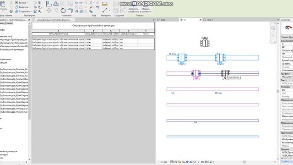
Task: Open the Соединить dropdown arrow
Action: coord(32,11)
